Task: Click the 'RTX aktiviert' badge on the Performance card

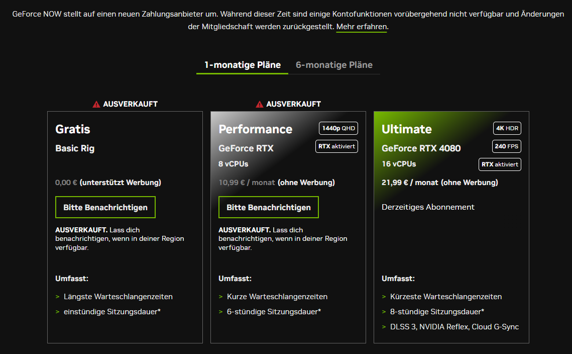Action: pos(336,146)
